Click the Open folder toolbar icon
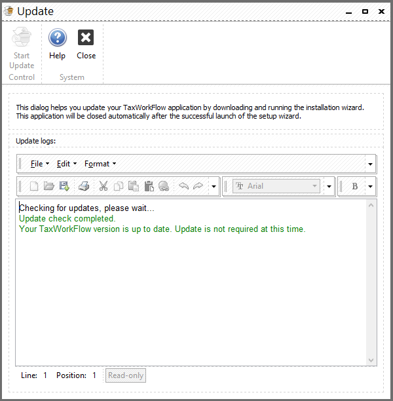 49,186
